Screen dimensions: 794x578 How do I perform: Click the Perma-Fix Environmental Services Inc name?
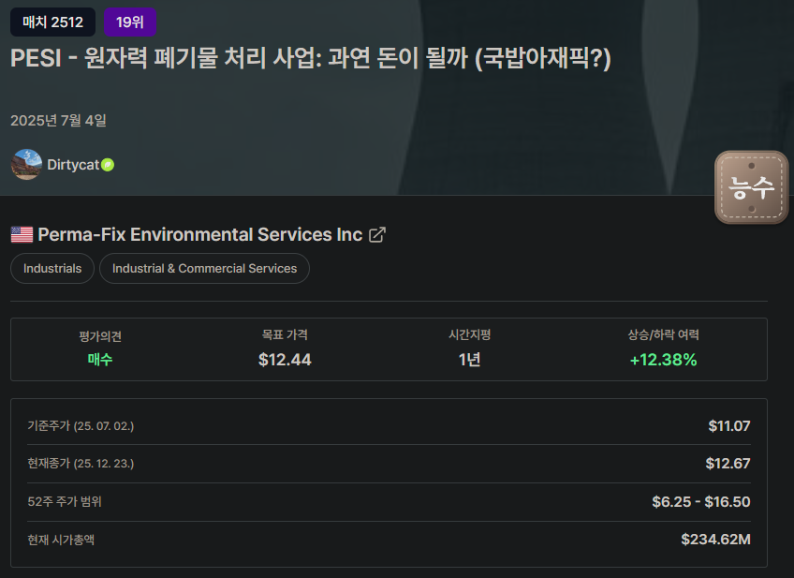199,234
